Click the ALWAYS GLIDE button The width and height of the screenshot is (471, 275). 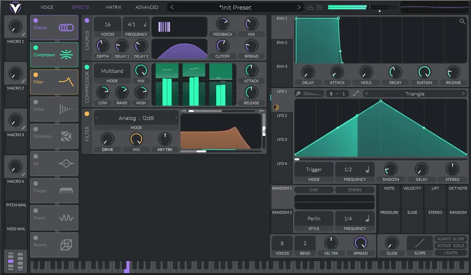point(451,239)
